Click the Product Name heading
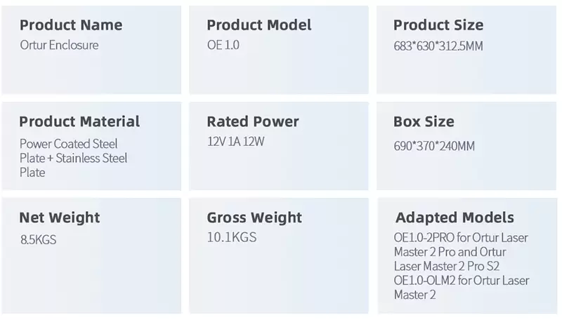The image size is (562, 320). pos(70,25)
